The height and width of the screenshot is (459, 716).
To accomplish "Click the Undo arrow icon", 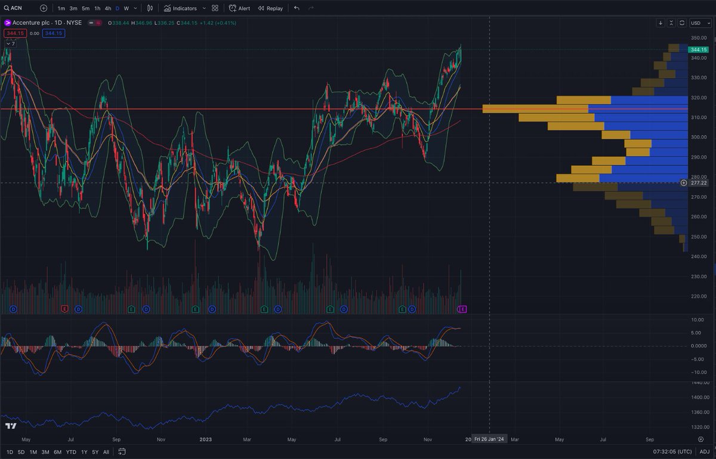I will (297, 8).
